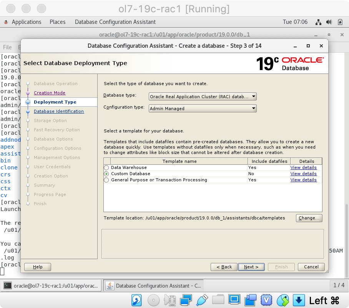Click the VirtualBox optical disc icon
Screen dimensions: 349x308
[x=154, y=300]
